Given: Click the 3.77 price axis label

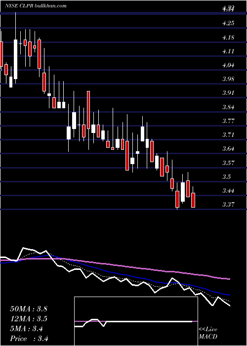Looking at the screenshot, I should tap(228, 121).
